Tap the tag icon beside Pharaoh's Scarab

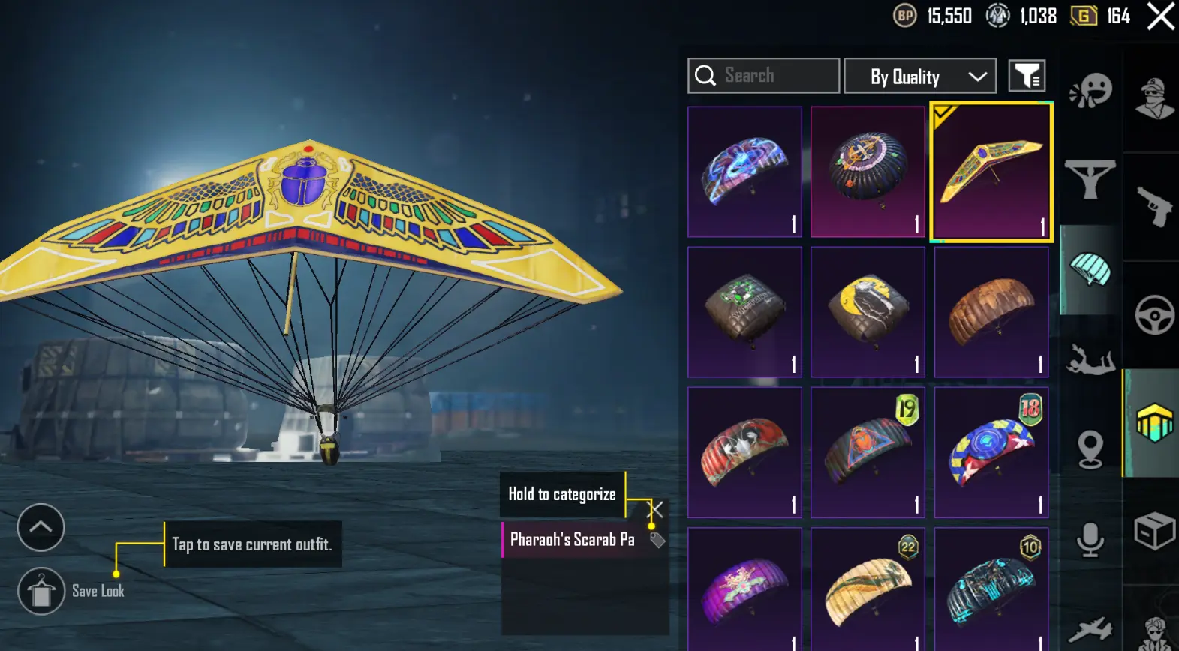pyautogui.click(x=657, y=540)
